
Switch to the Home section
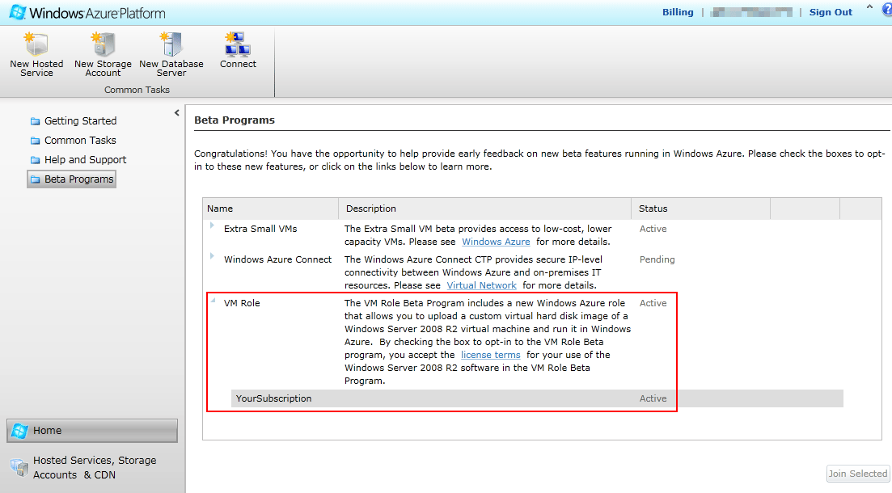tap(92, 431)
